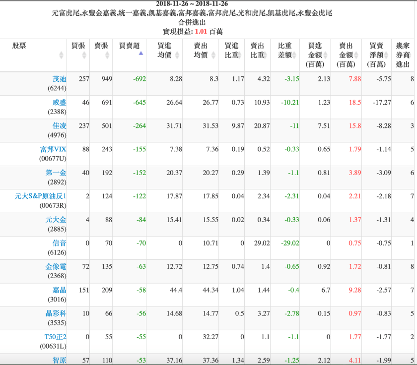Sort the 股票 column using its arrow
This screenshot has height=365, width=417.
point(61,55)
